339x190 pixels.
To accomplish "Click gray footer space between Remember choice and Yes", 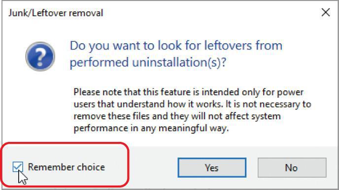I will click(153, 167).
